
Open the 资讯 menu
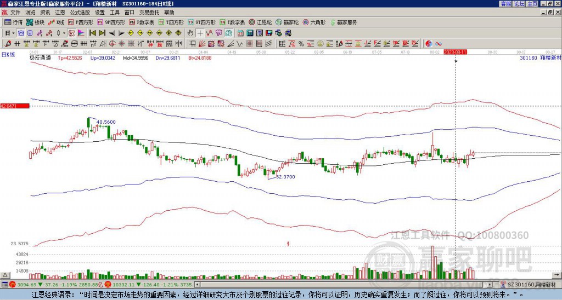[x=45, y=13]
